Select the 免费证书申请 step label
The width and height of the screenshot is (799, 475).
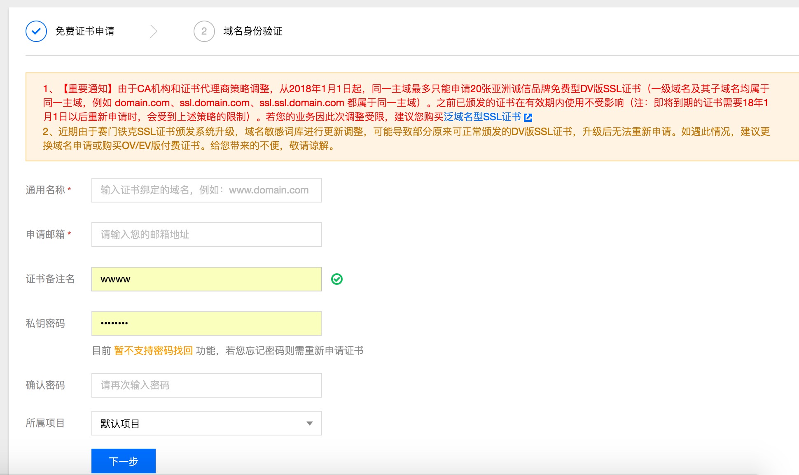85,31
